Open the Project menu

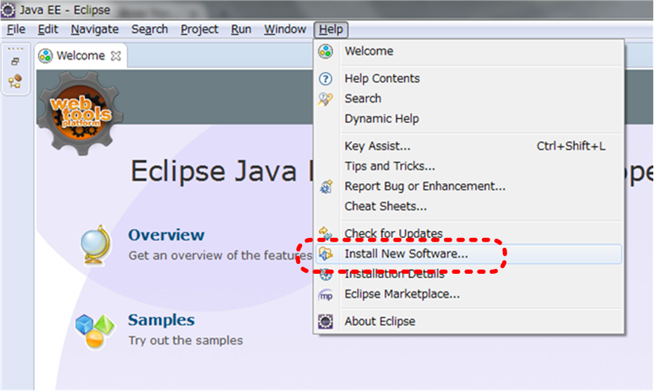(199, 29)
